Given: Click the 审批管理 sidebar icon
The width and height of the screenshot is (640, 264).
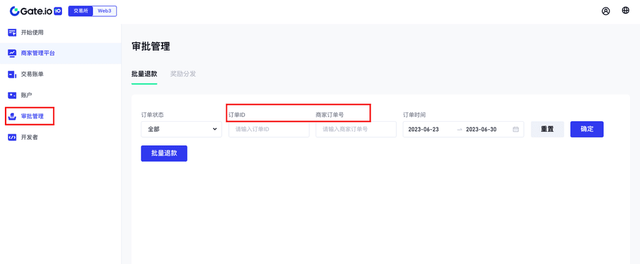Looking at the screenshot, I should click(12, 116).
